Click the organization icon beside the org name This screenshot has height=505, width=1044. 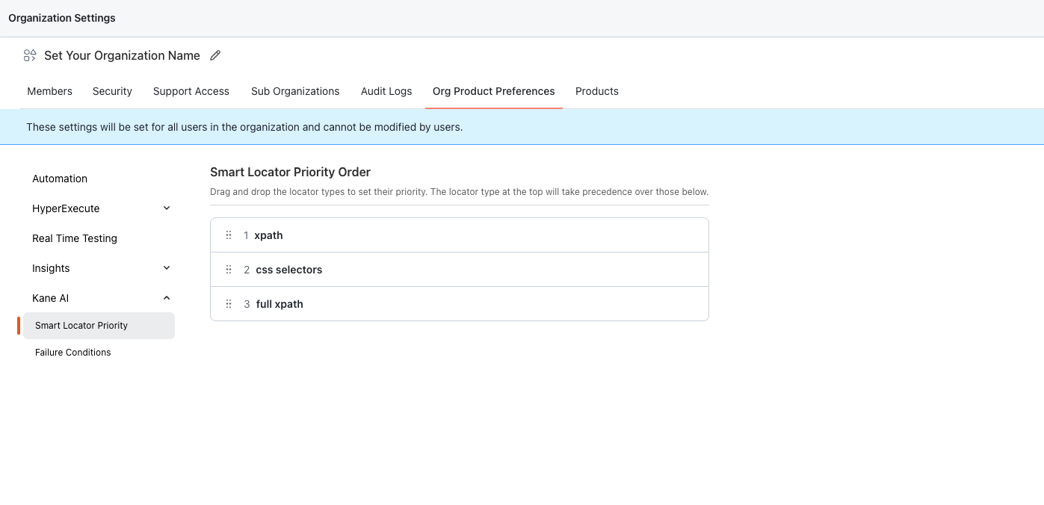pyautogui.click(x=30, y=55)
